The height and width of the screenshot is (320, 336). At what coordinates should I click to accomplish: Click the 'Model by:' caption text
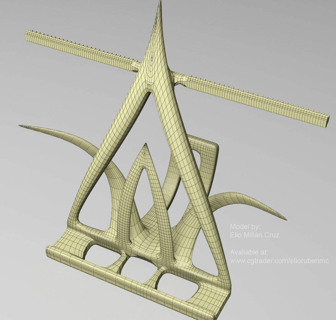click(245, 226)
